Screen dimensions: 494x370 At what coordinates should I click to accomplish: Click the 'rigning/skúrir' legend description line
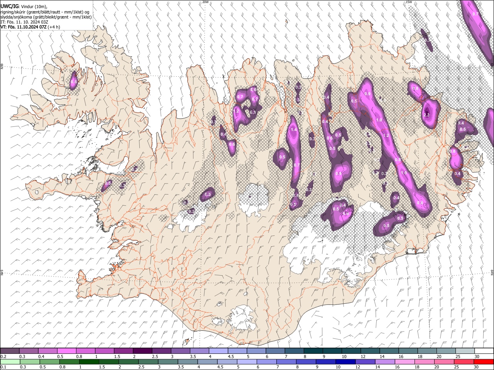[x=45, y=12]
